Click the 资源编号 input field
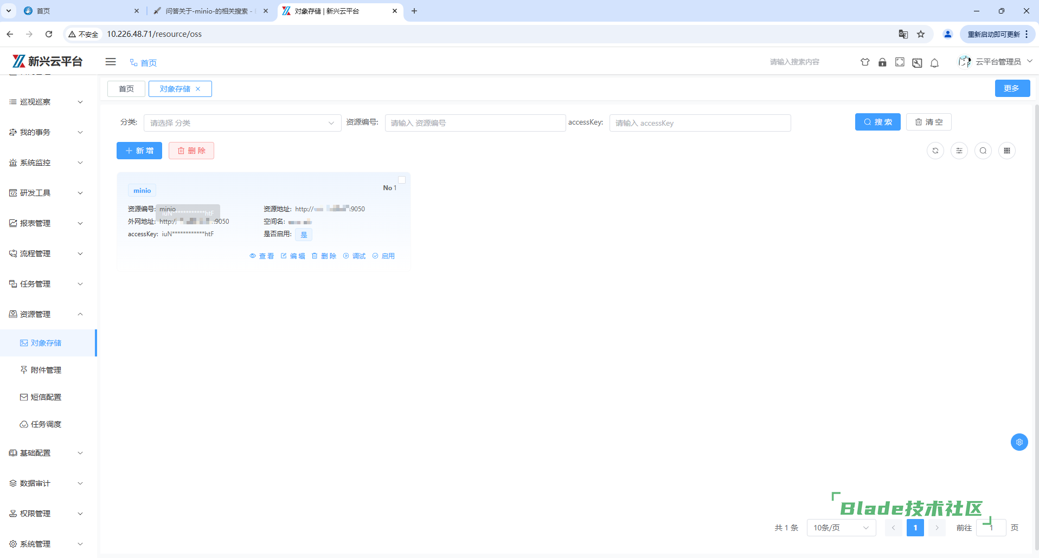1039x558 pixels. tap(475, 123)
